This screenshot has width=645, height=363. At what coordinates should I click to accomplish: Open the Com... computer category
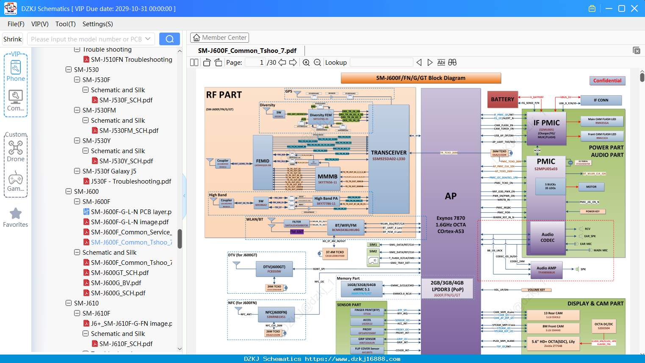point(16,100)
